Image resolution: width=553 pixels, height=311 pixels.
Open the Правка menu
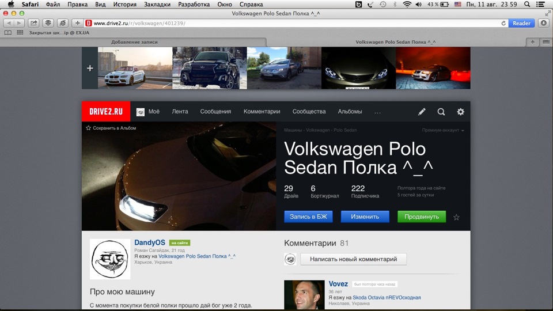pyautogui.click(x=78, y=4)
